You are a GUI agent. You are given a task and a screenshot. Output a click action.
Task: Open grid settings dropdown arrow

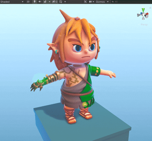point(65,2)
